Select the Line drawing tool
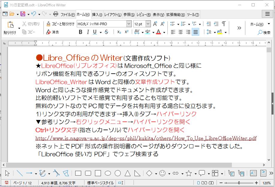Screen dimensions: 275x187 (19, 173)
